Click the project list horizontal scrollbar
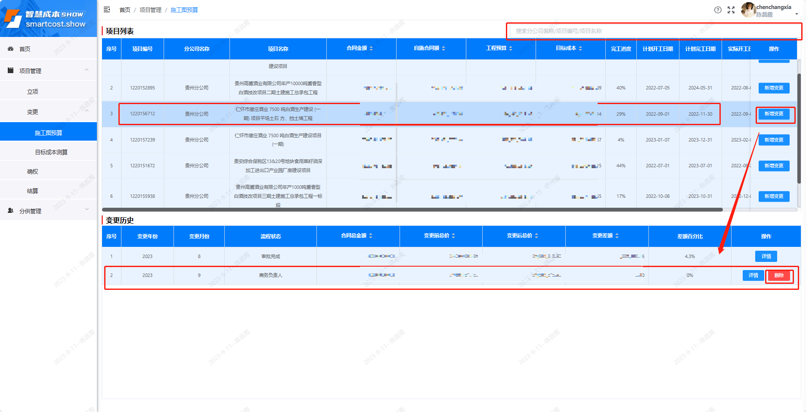Image resolution: width=806 pixels, height=412 pixels. (412, 210)
